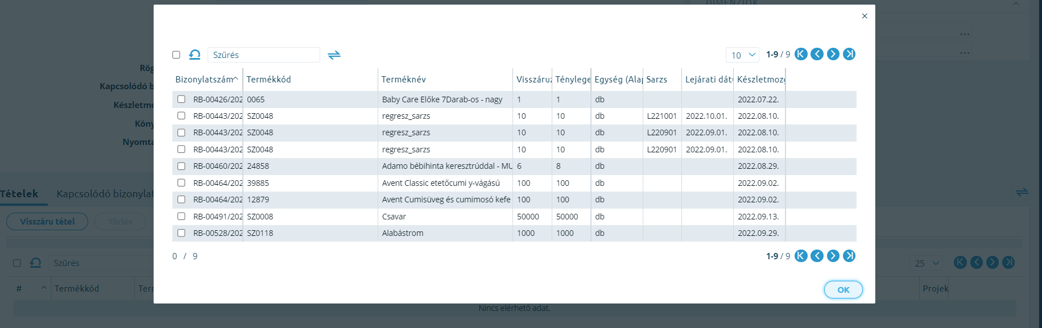Click the Lejárati dátum column header
Image resolution: width=1042 pixels, height=328 pixels.
[x=708, y=80]
